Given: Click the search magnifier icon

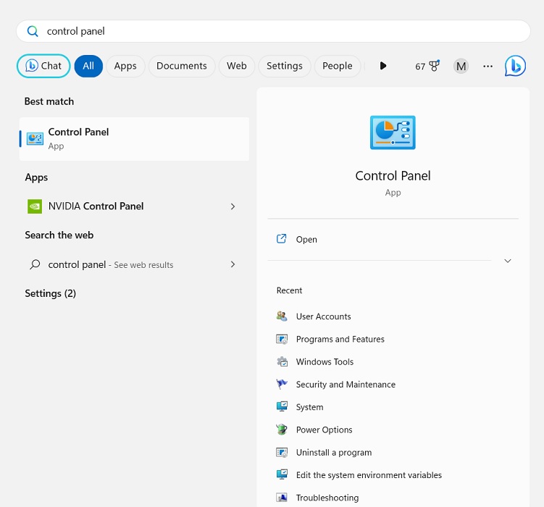Looking at the screenshot, I should (x=33, y=31).
